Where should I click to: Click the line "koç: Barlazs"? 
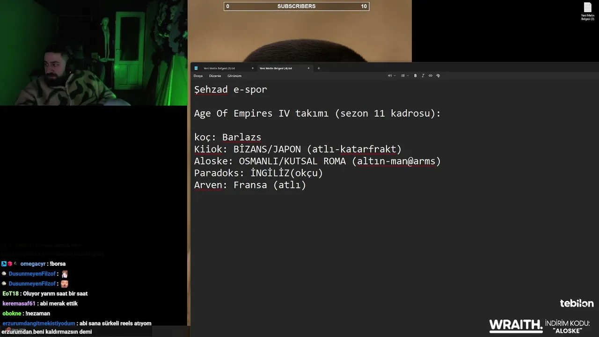click(x=227, y=137)
